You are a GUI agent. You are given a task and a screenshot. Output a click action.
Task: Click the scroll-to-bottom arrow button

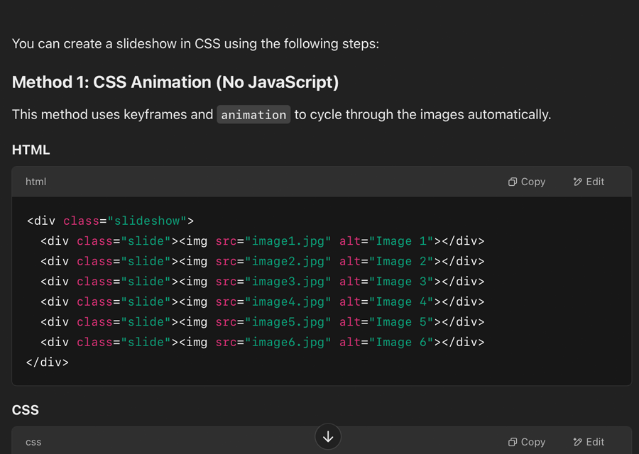(328, 437)
